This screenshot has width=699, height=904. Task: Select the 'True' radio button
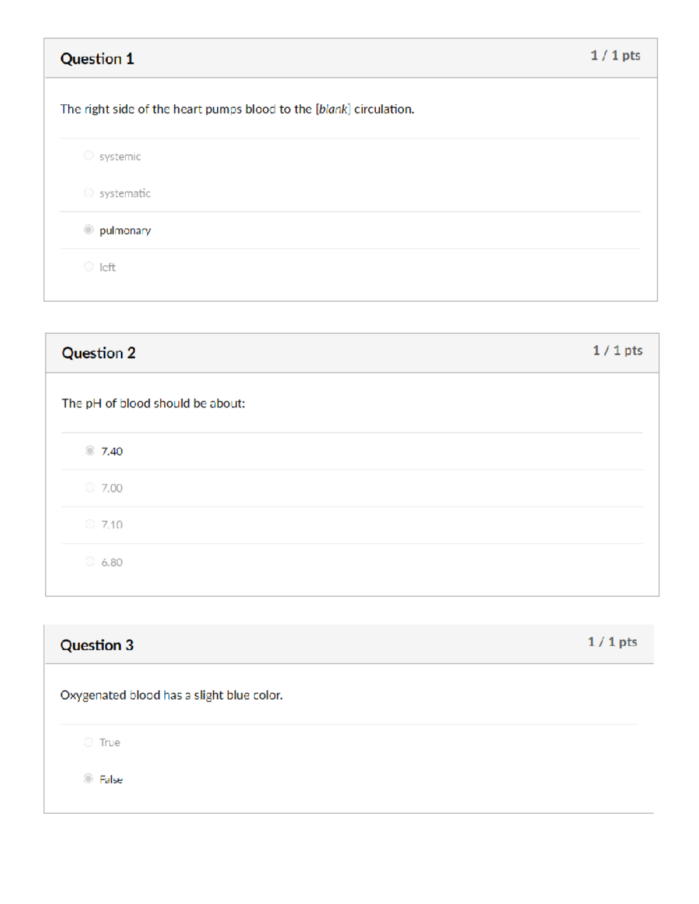[89, 742]
